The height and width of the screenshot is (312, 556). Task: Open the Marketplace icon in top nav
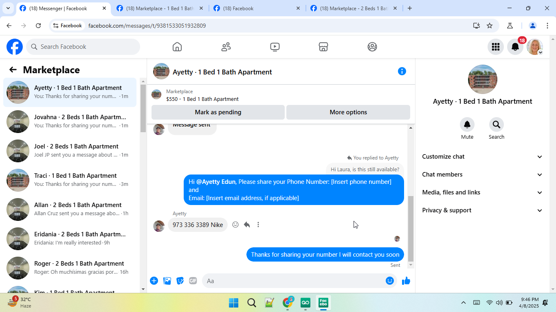[323, 47]
